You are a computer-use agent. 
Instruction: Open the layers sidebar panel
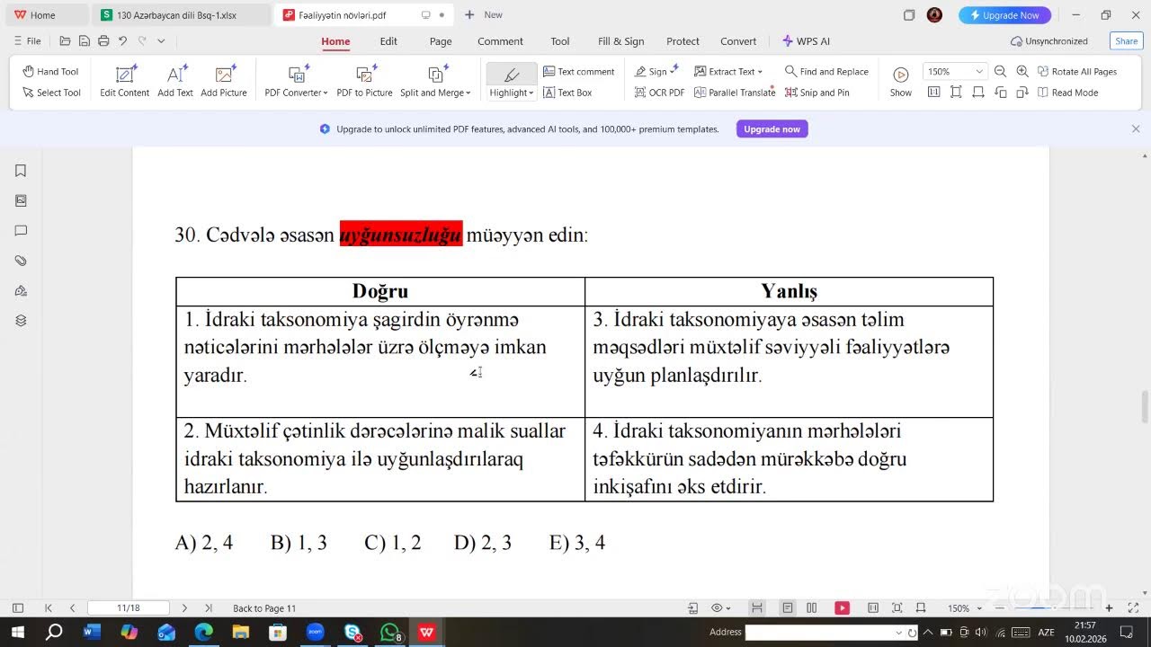21,321
